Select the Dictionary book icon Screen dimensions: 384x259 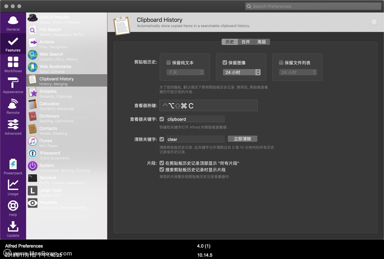(x=33, y=117)
